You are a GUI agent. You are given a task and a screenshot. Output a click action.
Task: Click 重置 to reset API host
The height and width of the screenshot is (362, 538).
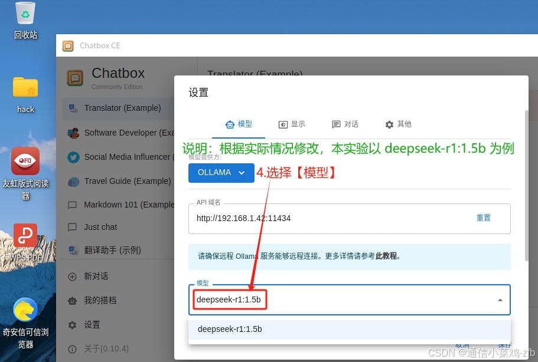[484, 218]
